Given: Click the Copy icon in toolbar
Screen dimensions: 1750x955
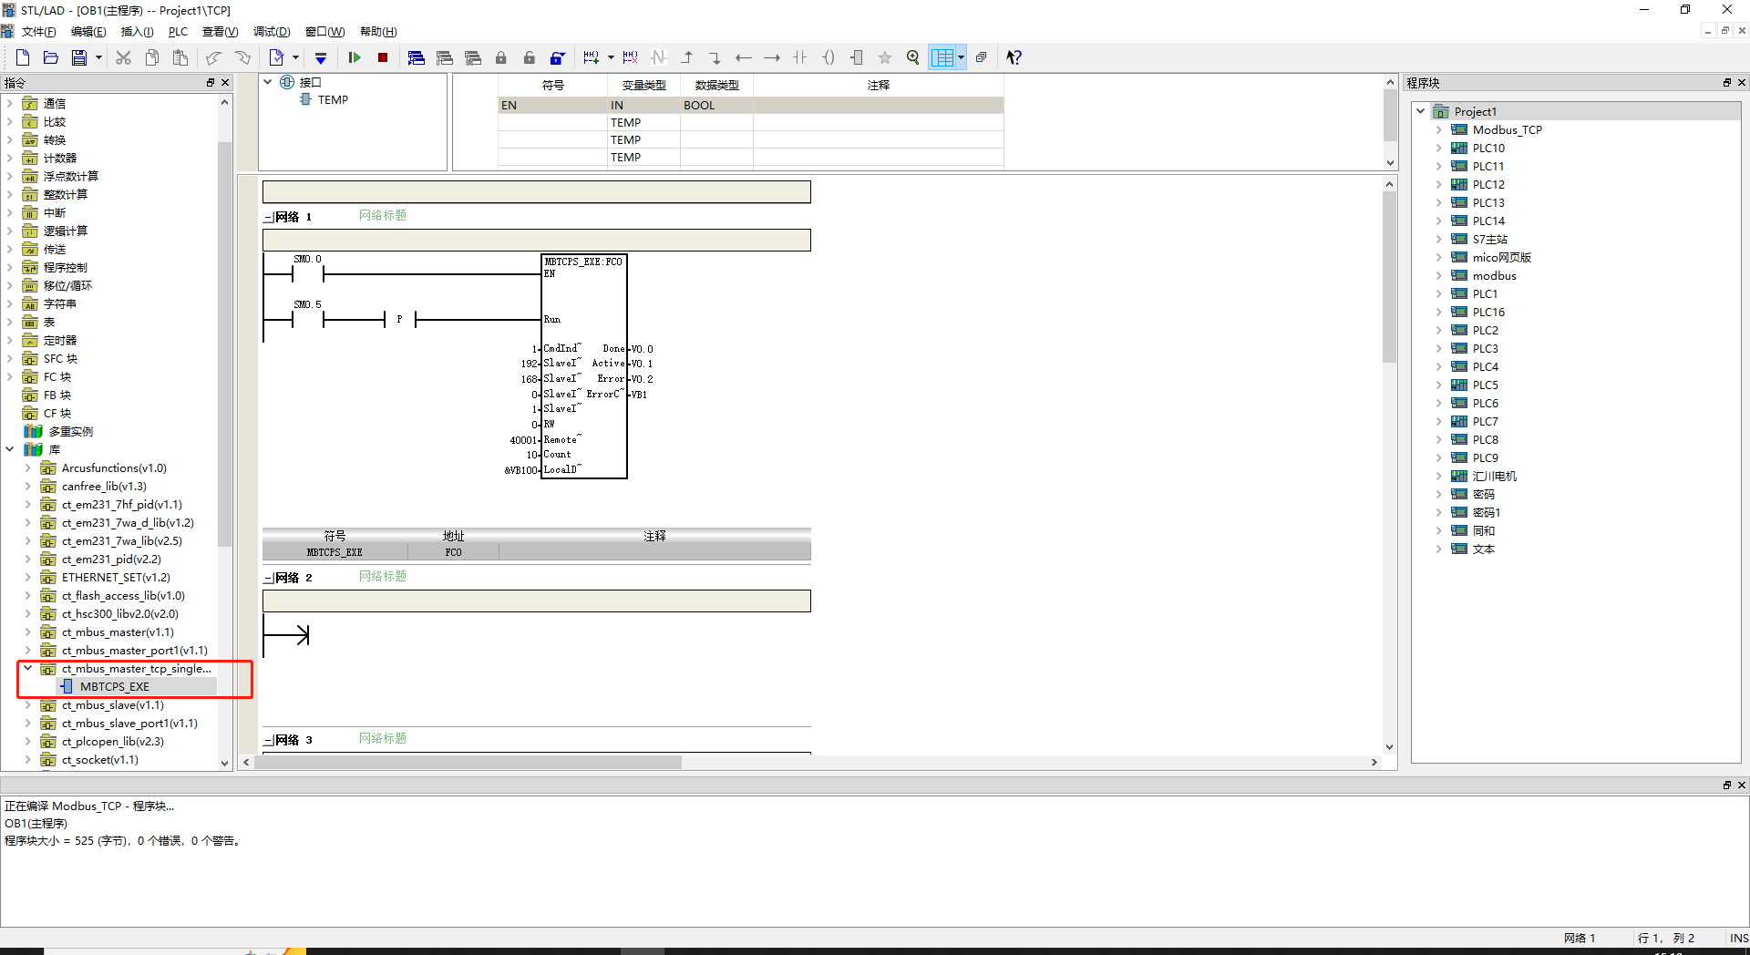Looking at the screenshot, I should coord(152,57).
